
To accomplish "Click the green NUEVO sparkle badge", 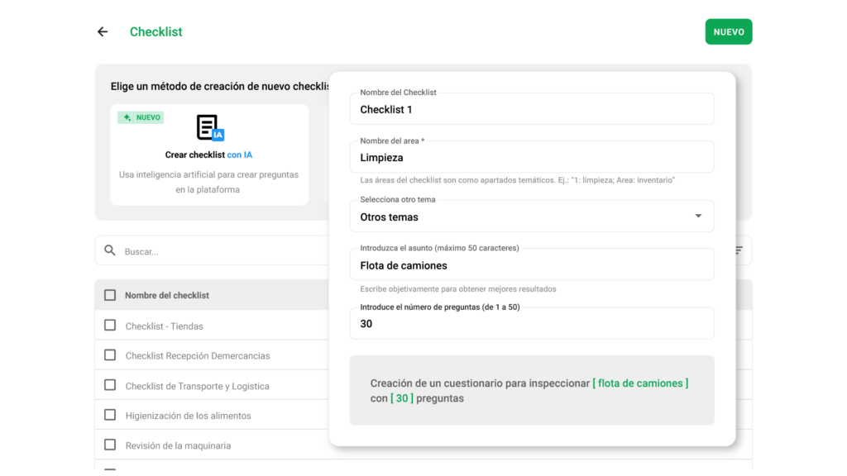I will click(141, 117).
